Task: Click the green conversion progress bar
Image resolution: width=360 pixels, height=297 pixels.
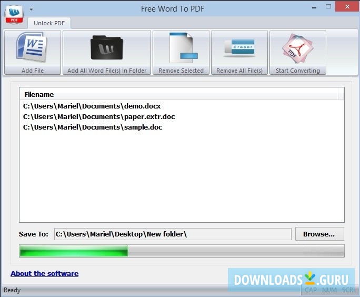Action: coord(182,251)
